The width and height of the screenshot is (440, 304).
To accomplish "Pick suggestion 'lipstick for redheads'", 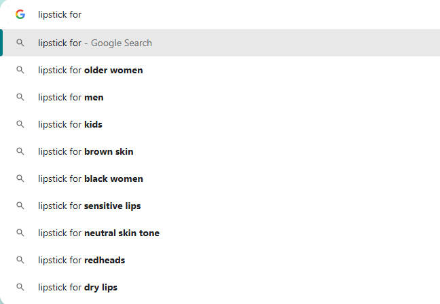I will pos(220,260).
